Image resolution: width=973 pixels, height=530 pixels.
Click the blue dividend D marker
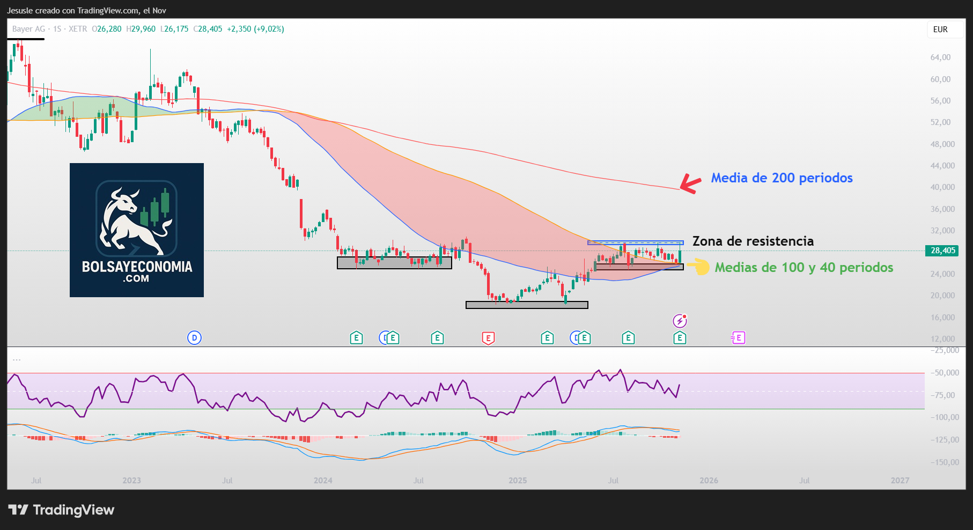pyautogui.click(x=194, y=338)
